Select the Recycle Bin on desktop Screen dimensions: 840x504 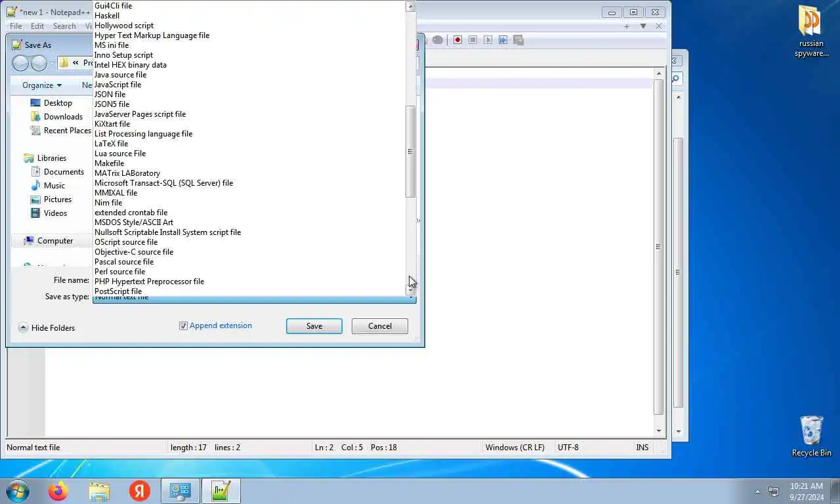(812, 436)
